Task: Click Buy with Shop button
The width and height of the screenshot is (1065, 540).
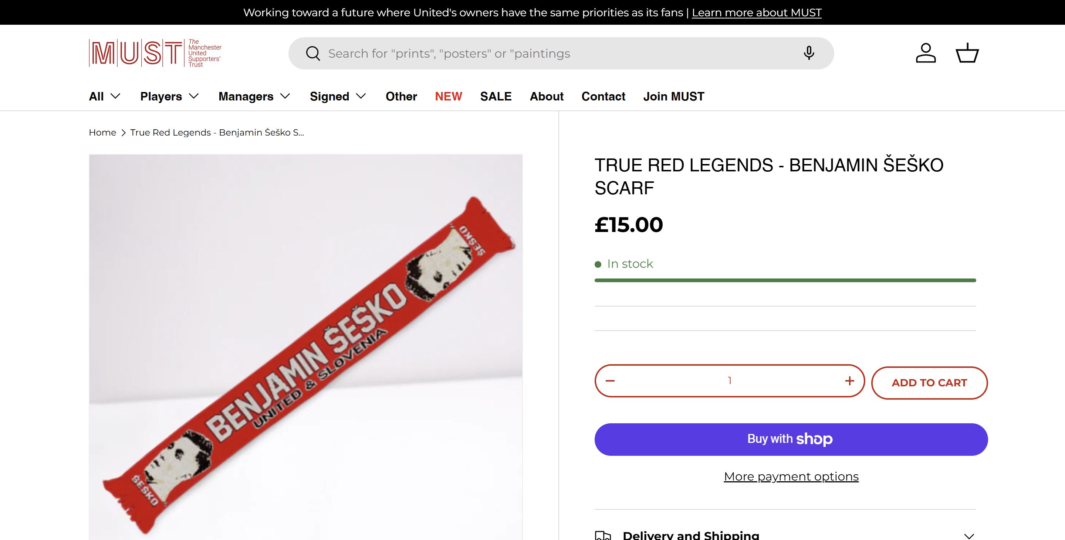Action: point(791,439)
